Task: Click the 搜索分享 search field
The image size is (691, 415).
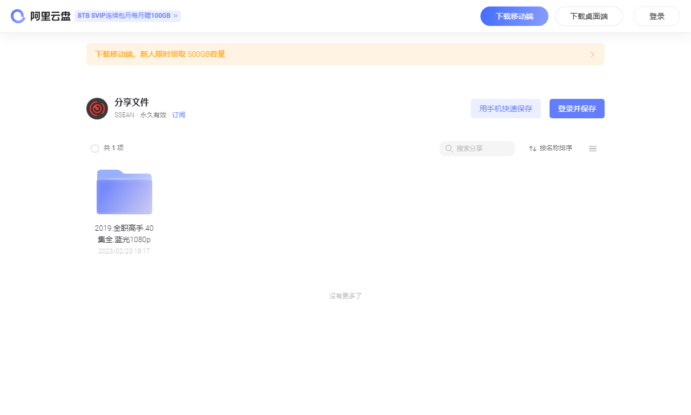Action: [x=477, y=149]
